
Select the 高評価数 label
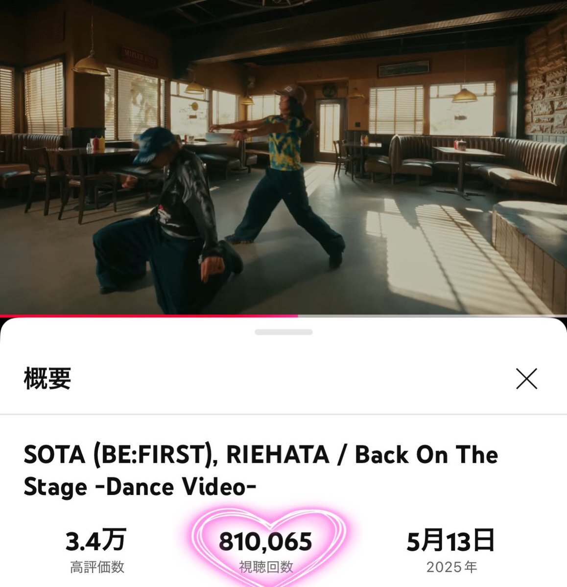point(97,567)
